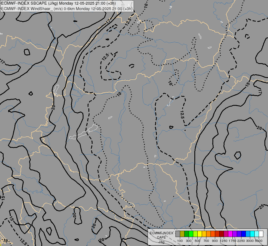Image resolution: width=268 pixels, height=246 pixels.
Task: Pick the bright cyan legend swatch
Action: pyautogui.click(x=252, y=234)
